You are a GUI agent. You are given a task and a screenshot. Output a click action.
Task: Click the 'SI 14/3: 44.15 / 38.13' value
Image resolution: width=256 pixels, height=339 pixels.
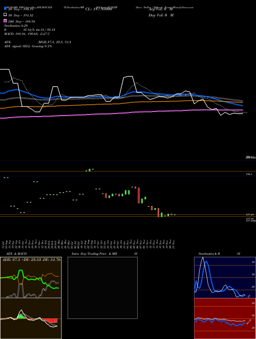click(39, 30)
